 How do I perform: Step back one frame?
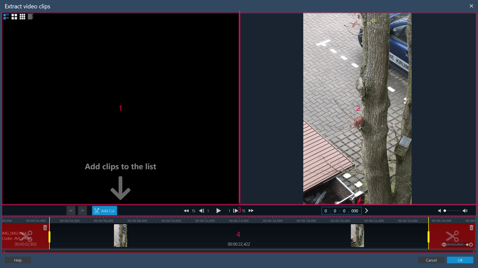pyautogui.click(x=201, y=211)
